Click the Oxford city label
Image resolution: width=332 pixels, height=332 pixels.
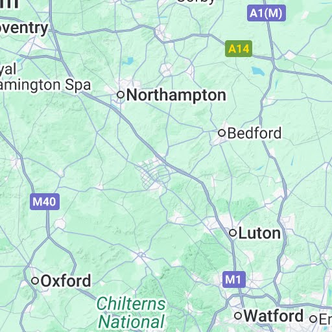66,281
